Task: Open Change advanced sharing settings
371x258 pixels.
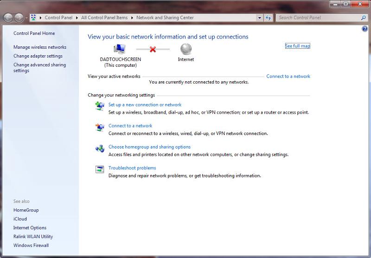Action: pyautogui.click(x=39, y=68)
